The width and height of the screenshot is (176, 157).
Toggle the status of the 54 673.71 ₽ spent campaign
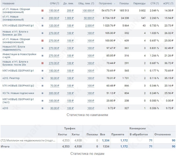pyautogui.click(x=43, y=11)
